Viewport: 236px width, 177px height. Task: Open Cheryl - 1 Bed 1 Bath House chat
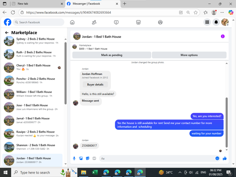[32, 67]
